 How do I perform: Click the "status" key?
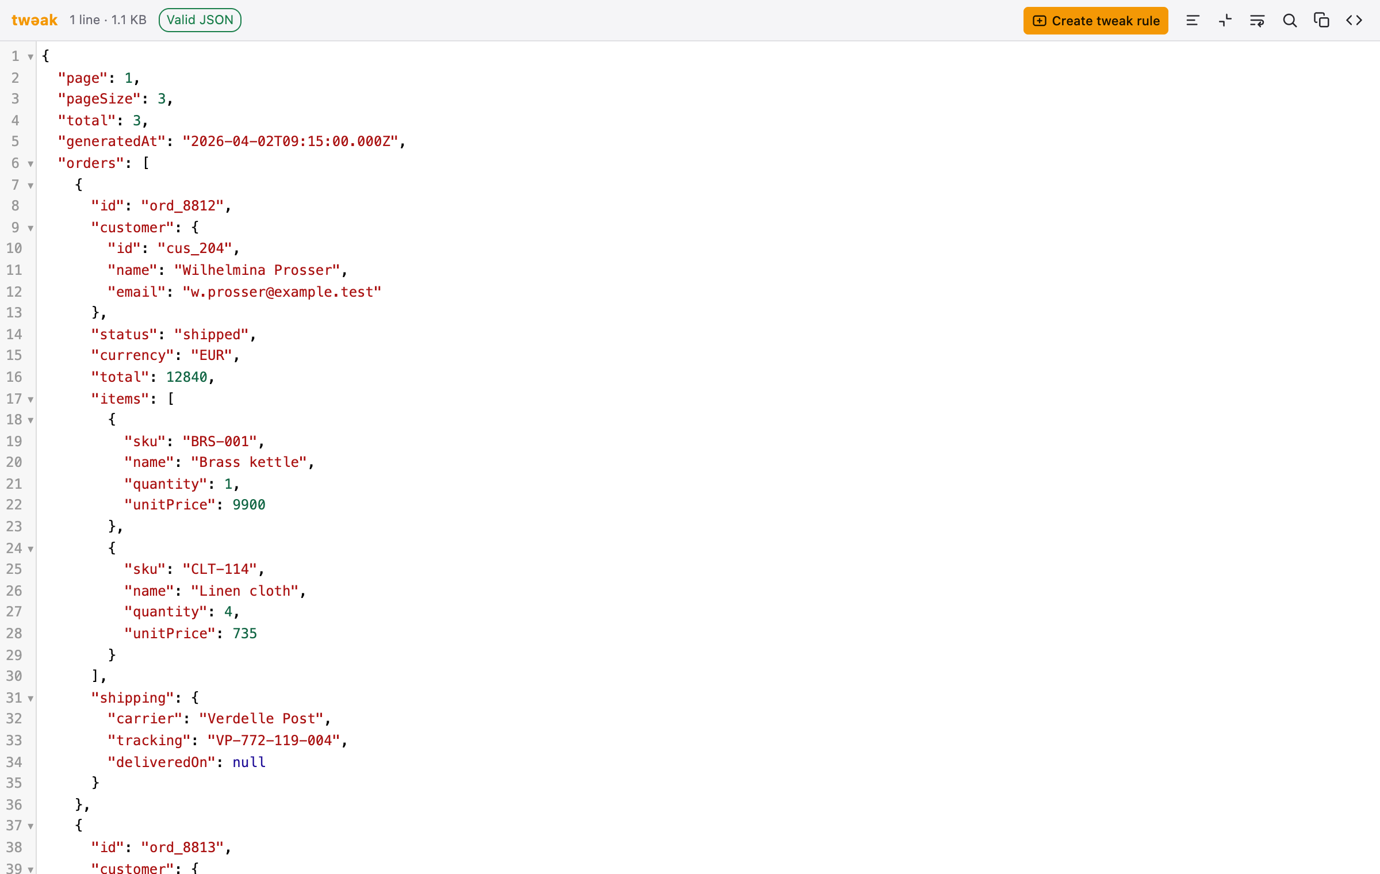124,335
